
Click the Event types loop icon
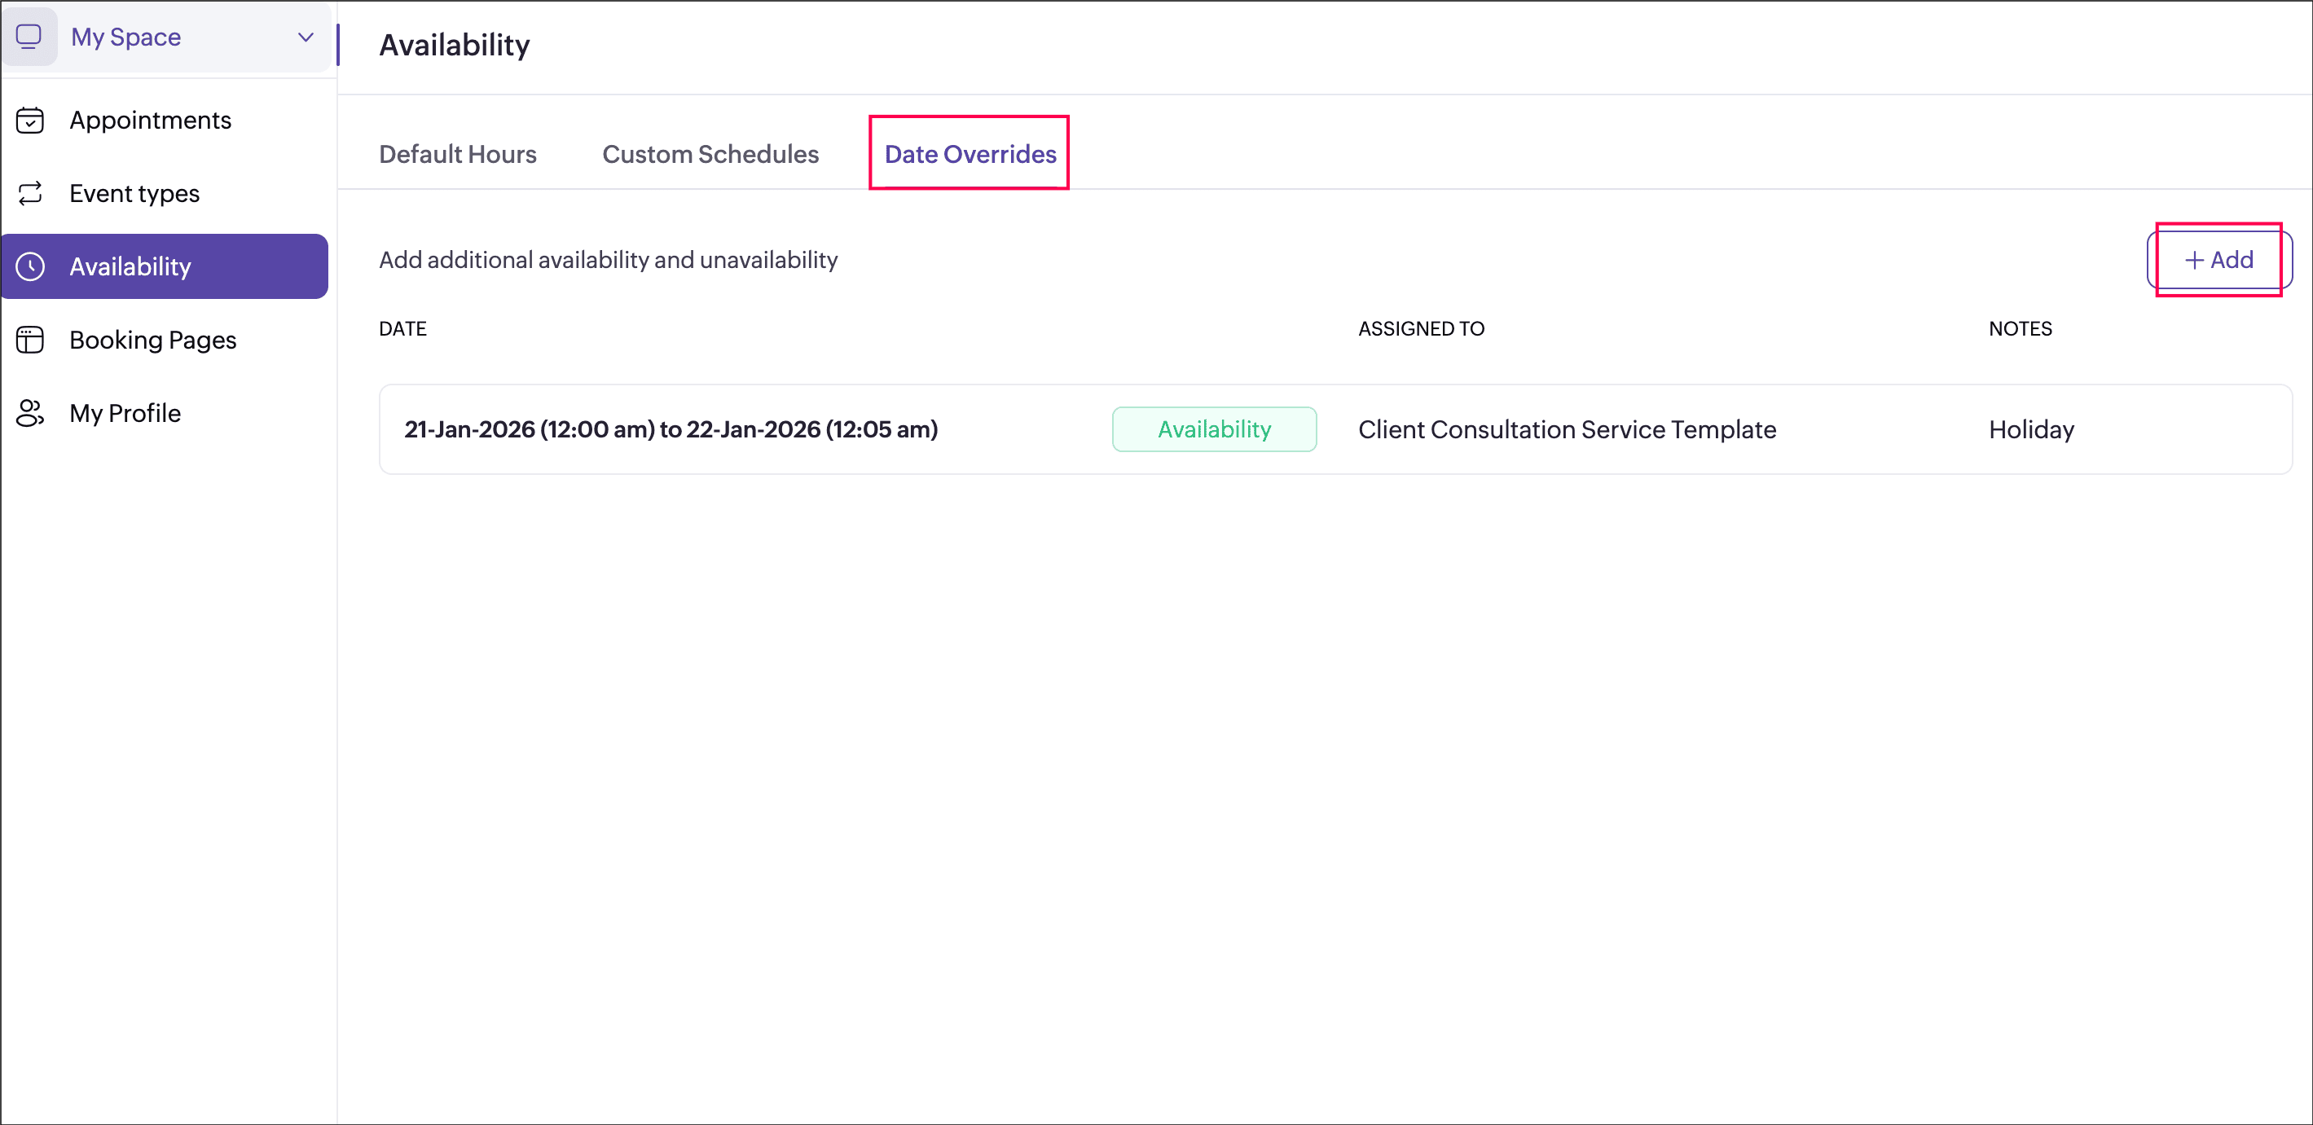29,193
